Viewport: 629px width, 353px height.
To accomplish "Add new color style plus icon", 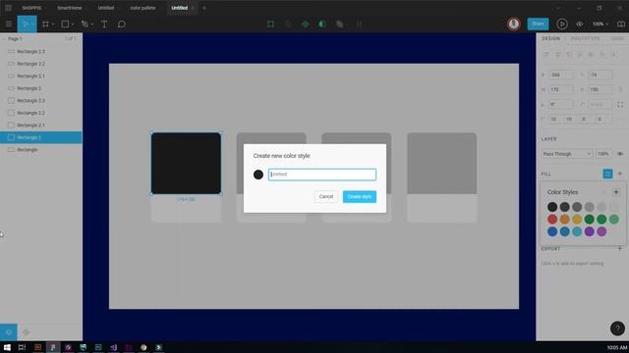I will pos(616,192).
